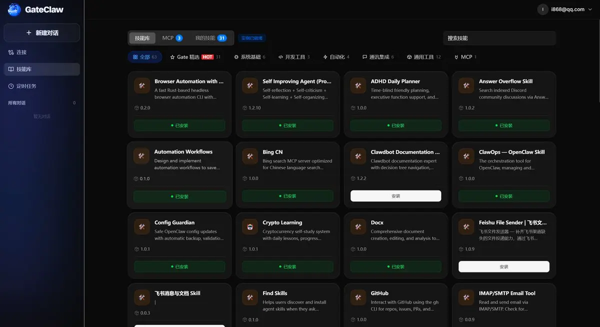
Task: Click 已安装 button on Answer Overflow Skill
Action: point(503,125)
